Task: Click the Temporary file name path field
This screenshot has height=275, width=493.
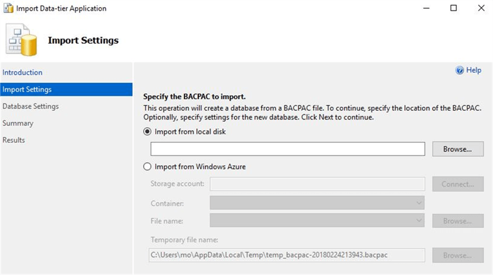Action: (x=288, y=255)
